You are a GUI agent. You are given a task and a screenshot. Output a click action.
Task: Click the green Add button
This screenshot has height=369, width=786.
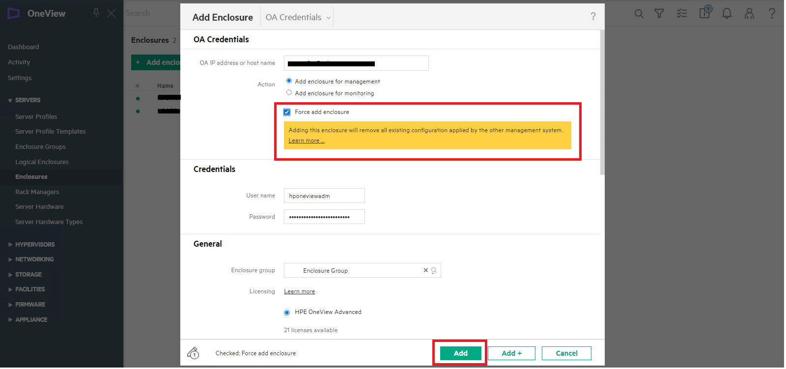460,353
